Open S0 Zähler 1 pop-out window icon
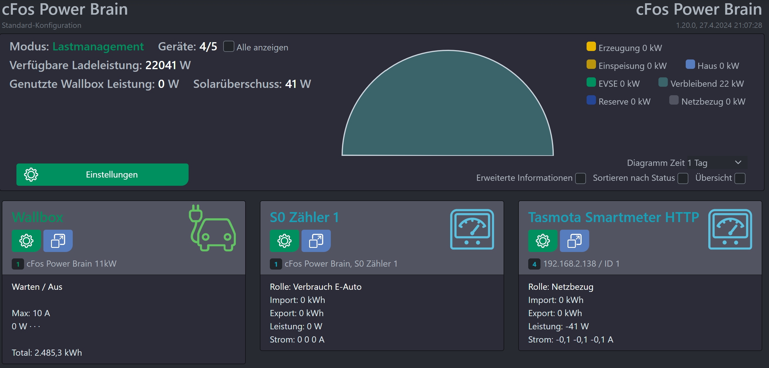This screenshot has height=368, width=769. [x=316, y=241]
